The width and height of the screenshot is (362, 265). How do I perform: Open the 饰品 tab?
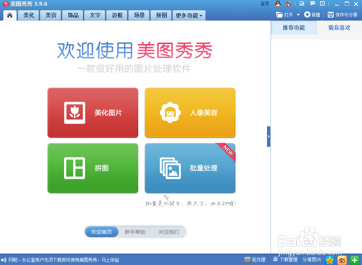pyautogui.click(x=73, y=15)
